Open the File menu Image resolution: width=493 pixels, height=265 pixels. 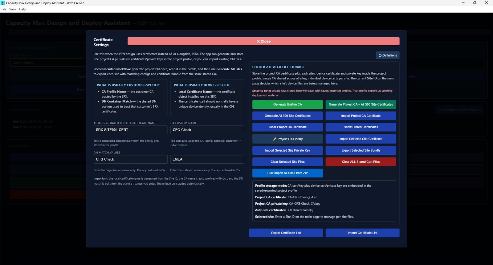4,9
